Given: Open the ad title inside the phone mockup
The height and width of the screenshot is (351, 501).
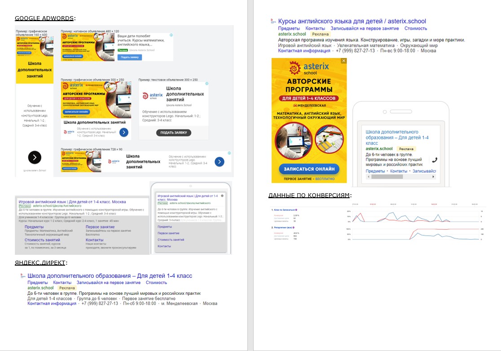Looking at the screenshot, I should (397, 138).
